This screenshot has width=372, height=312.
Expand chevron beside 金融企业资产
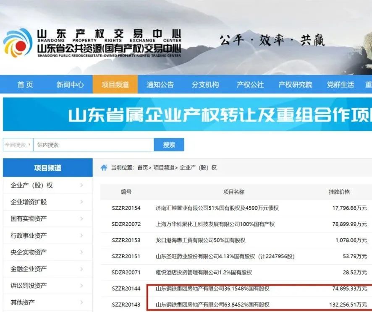[x=81, y=269]
